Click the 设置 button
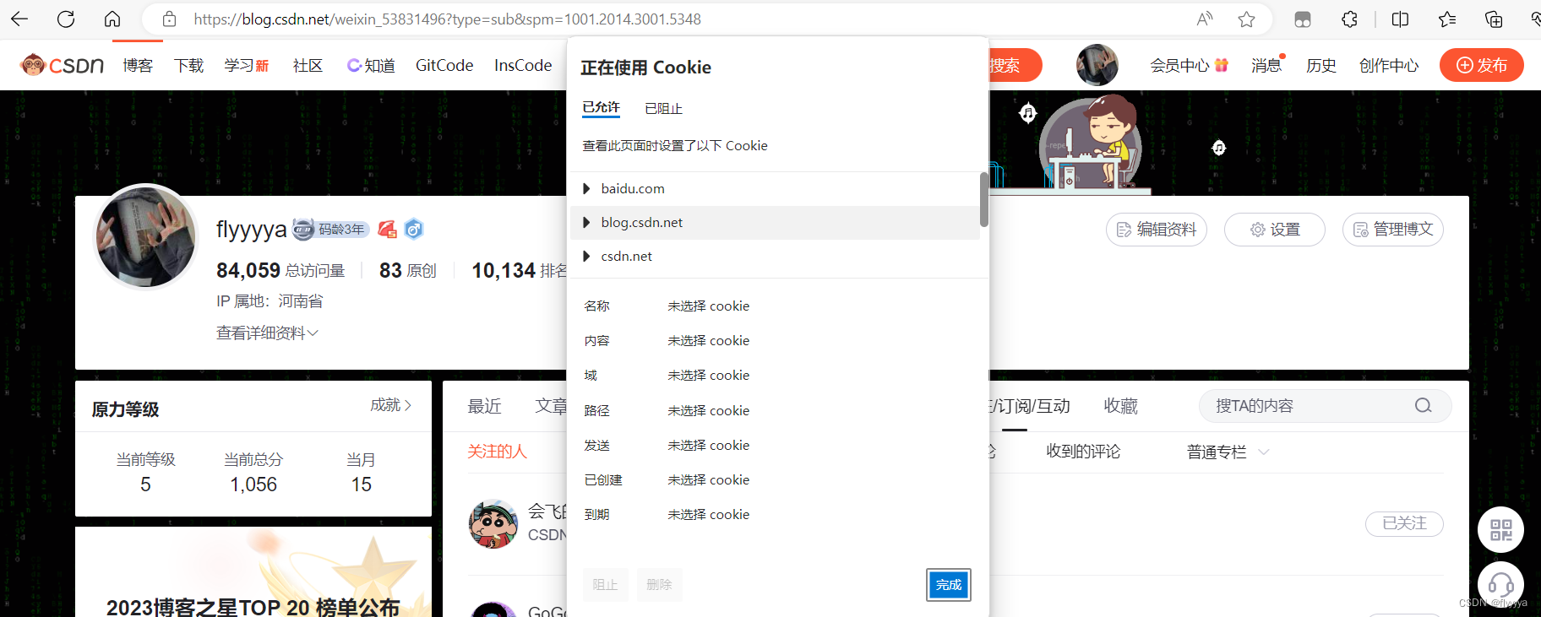The image size is (1541, 617). point(1275,230)
